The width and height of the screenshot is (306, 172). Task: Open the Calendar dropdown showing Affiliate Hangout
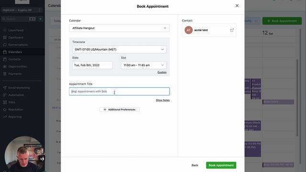(x=119, y=28)
